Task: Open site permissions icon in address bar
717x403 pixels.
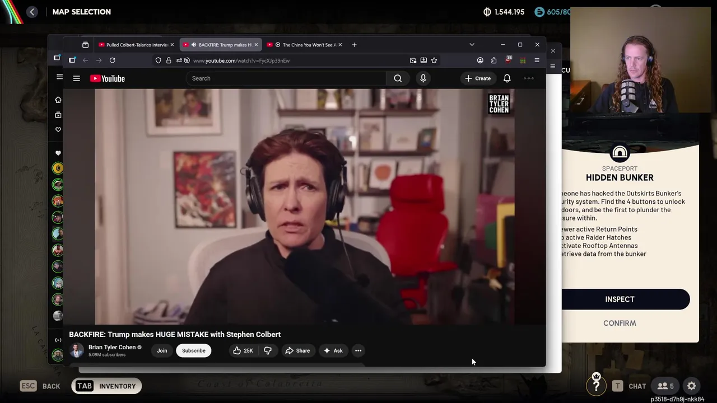Action: (x=179, y=60)
